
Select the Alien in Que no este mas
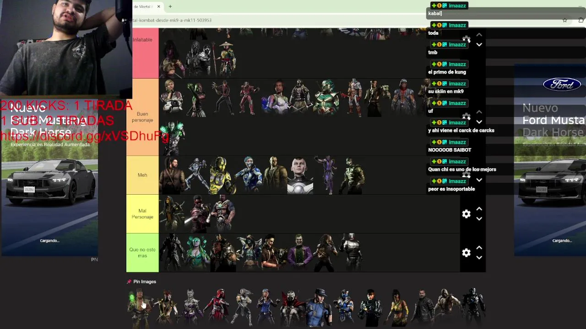click(172, 253)
